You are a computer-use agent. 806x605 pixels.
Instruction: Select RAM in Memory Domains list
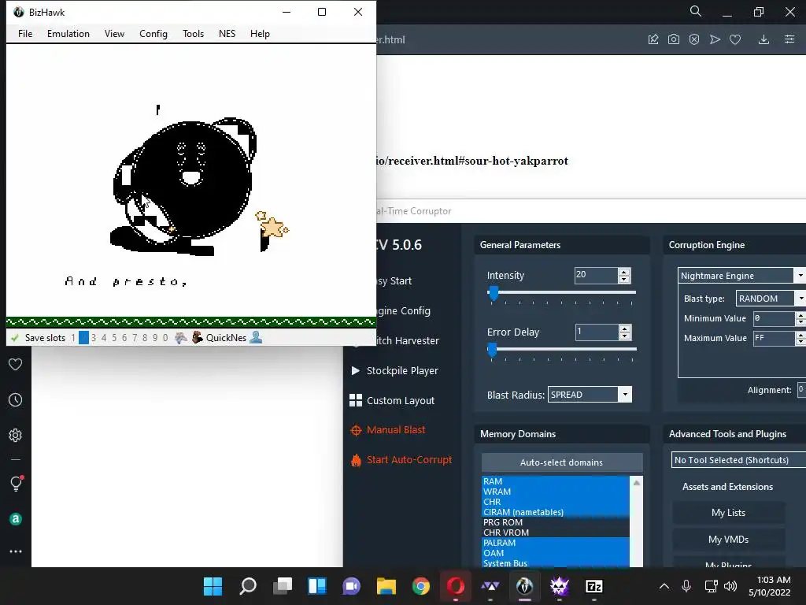555,481
